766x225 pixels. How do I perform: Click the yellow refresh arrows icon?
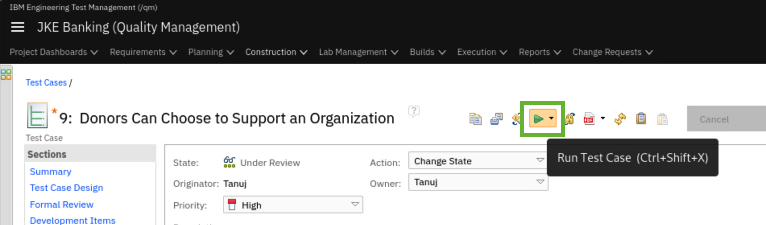click(x=620, y=119)
